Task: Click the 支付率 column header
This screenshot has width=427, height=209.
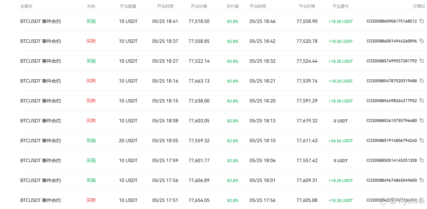Action: (x=233, y=6)
